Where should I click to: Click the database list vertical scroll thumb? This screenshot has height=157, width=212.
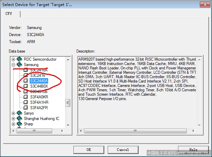68,103
